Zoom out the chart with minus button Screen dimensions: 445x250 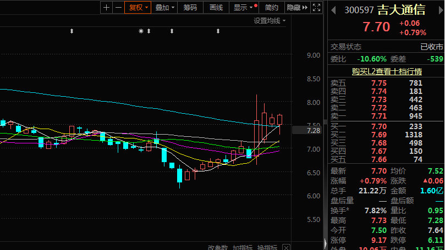click(x=117, y=7)
